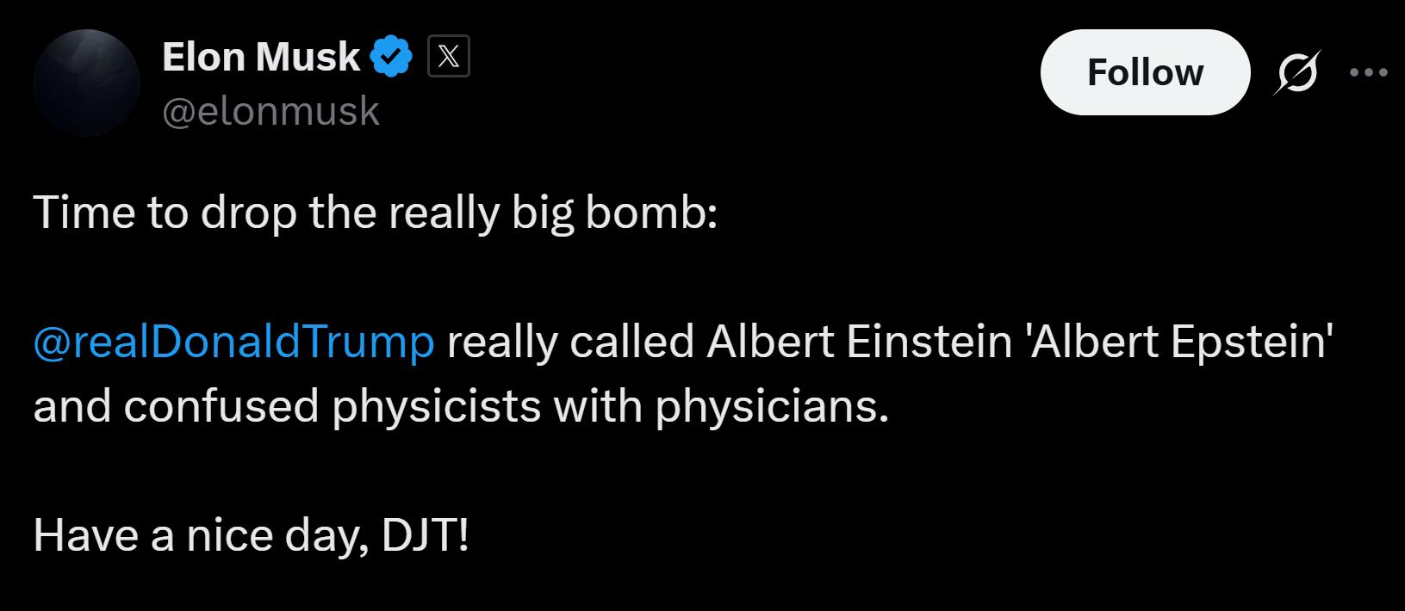Click the X affiliation badge beside name
Screen dimensions: 1405x611
click(x=449, y=58)
